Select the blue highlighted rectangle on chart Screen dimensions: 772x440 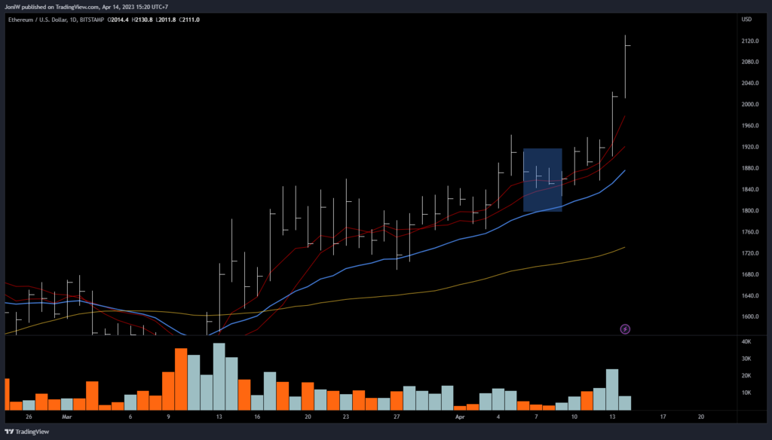(x=542, y=179)
